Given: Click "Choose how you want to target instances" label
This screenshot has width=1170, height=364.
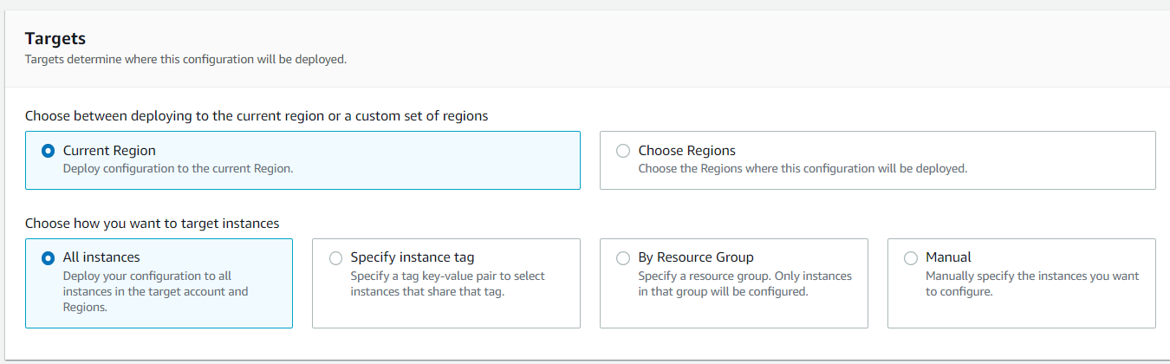Looking at the screenshot, I should (x=152, y=224).
